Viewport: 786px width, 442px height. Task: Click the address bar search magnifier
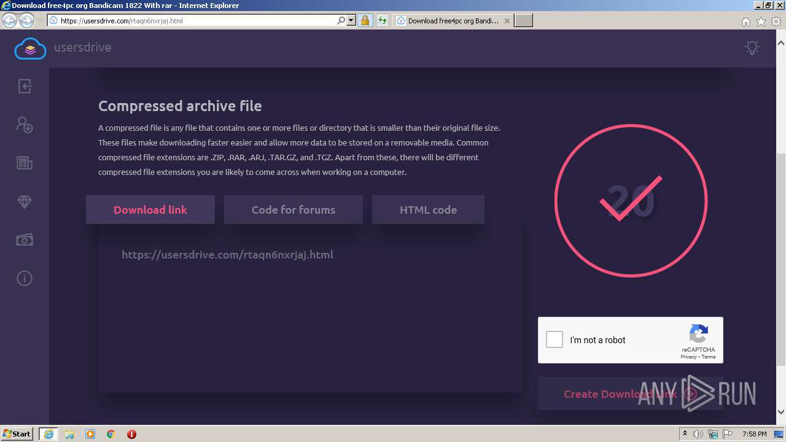point(341,21)
